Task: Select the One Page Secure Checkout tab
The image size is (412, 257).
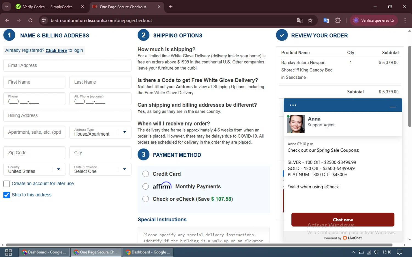Action: tap(123, 7)
